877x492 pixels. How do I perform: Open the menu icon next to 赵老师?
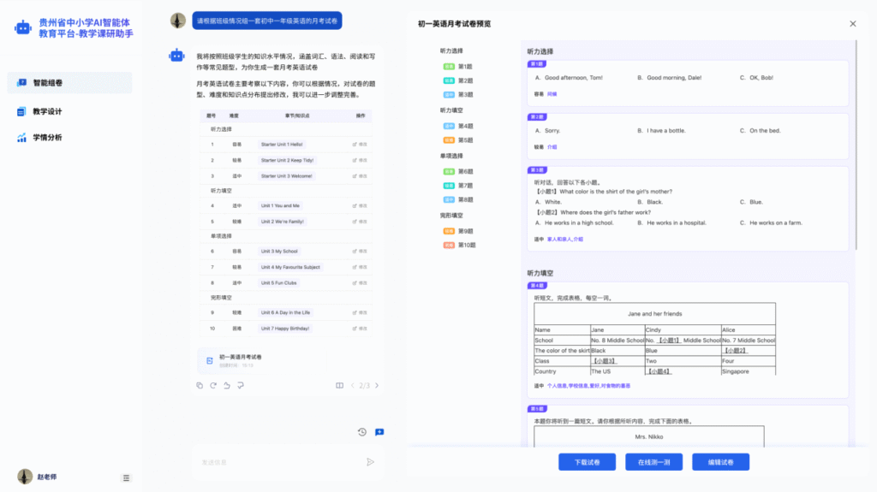click(127, 477)
